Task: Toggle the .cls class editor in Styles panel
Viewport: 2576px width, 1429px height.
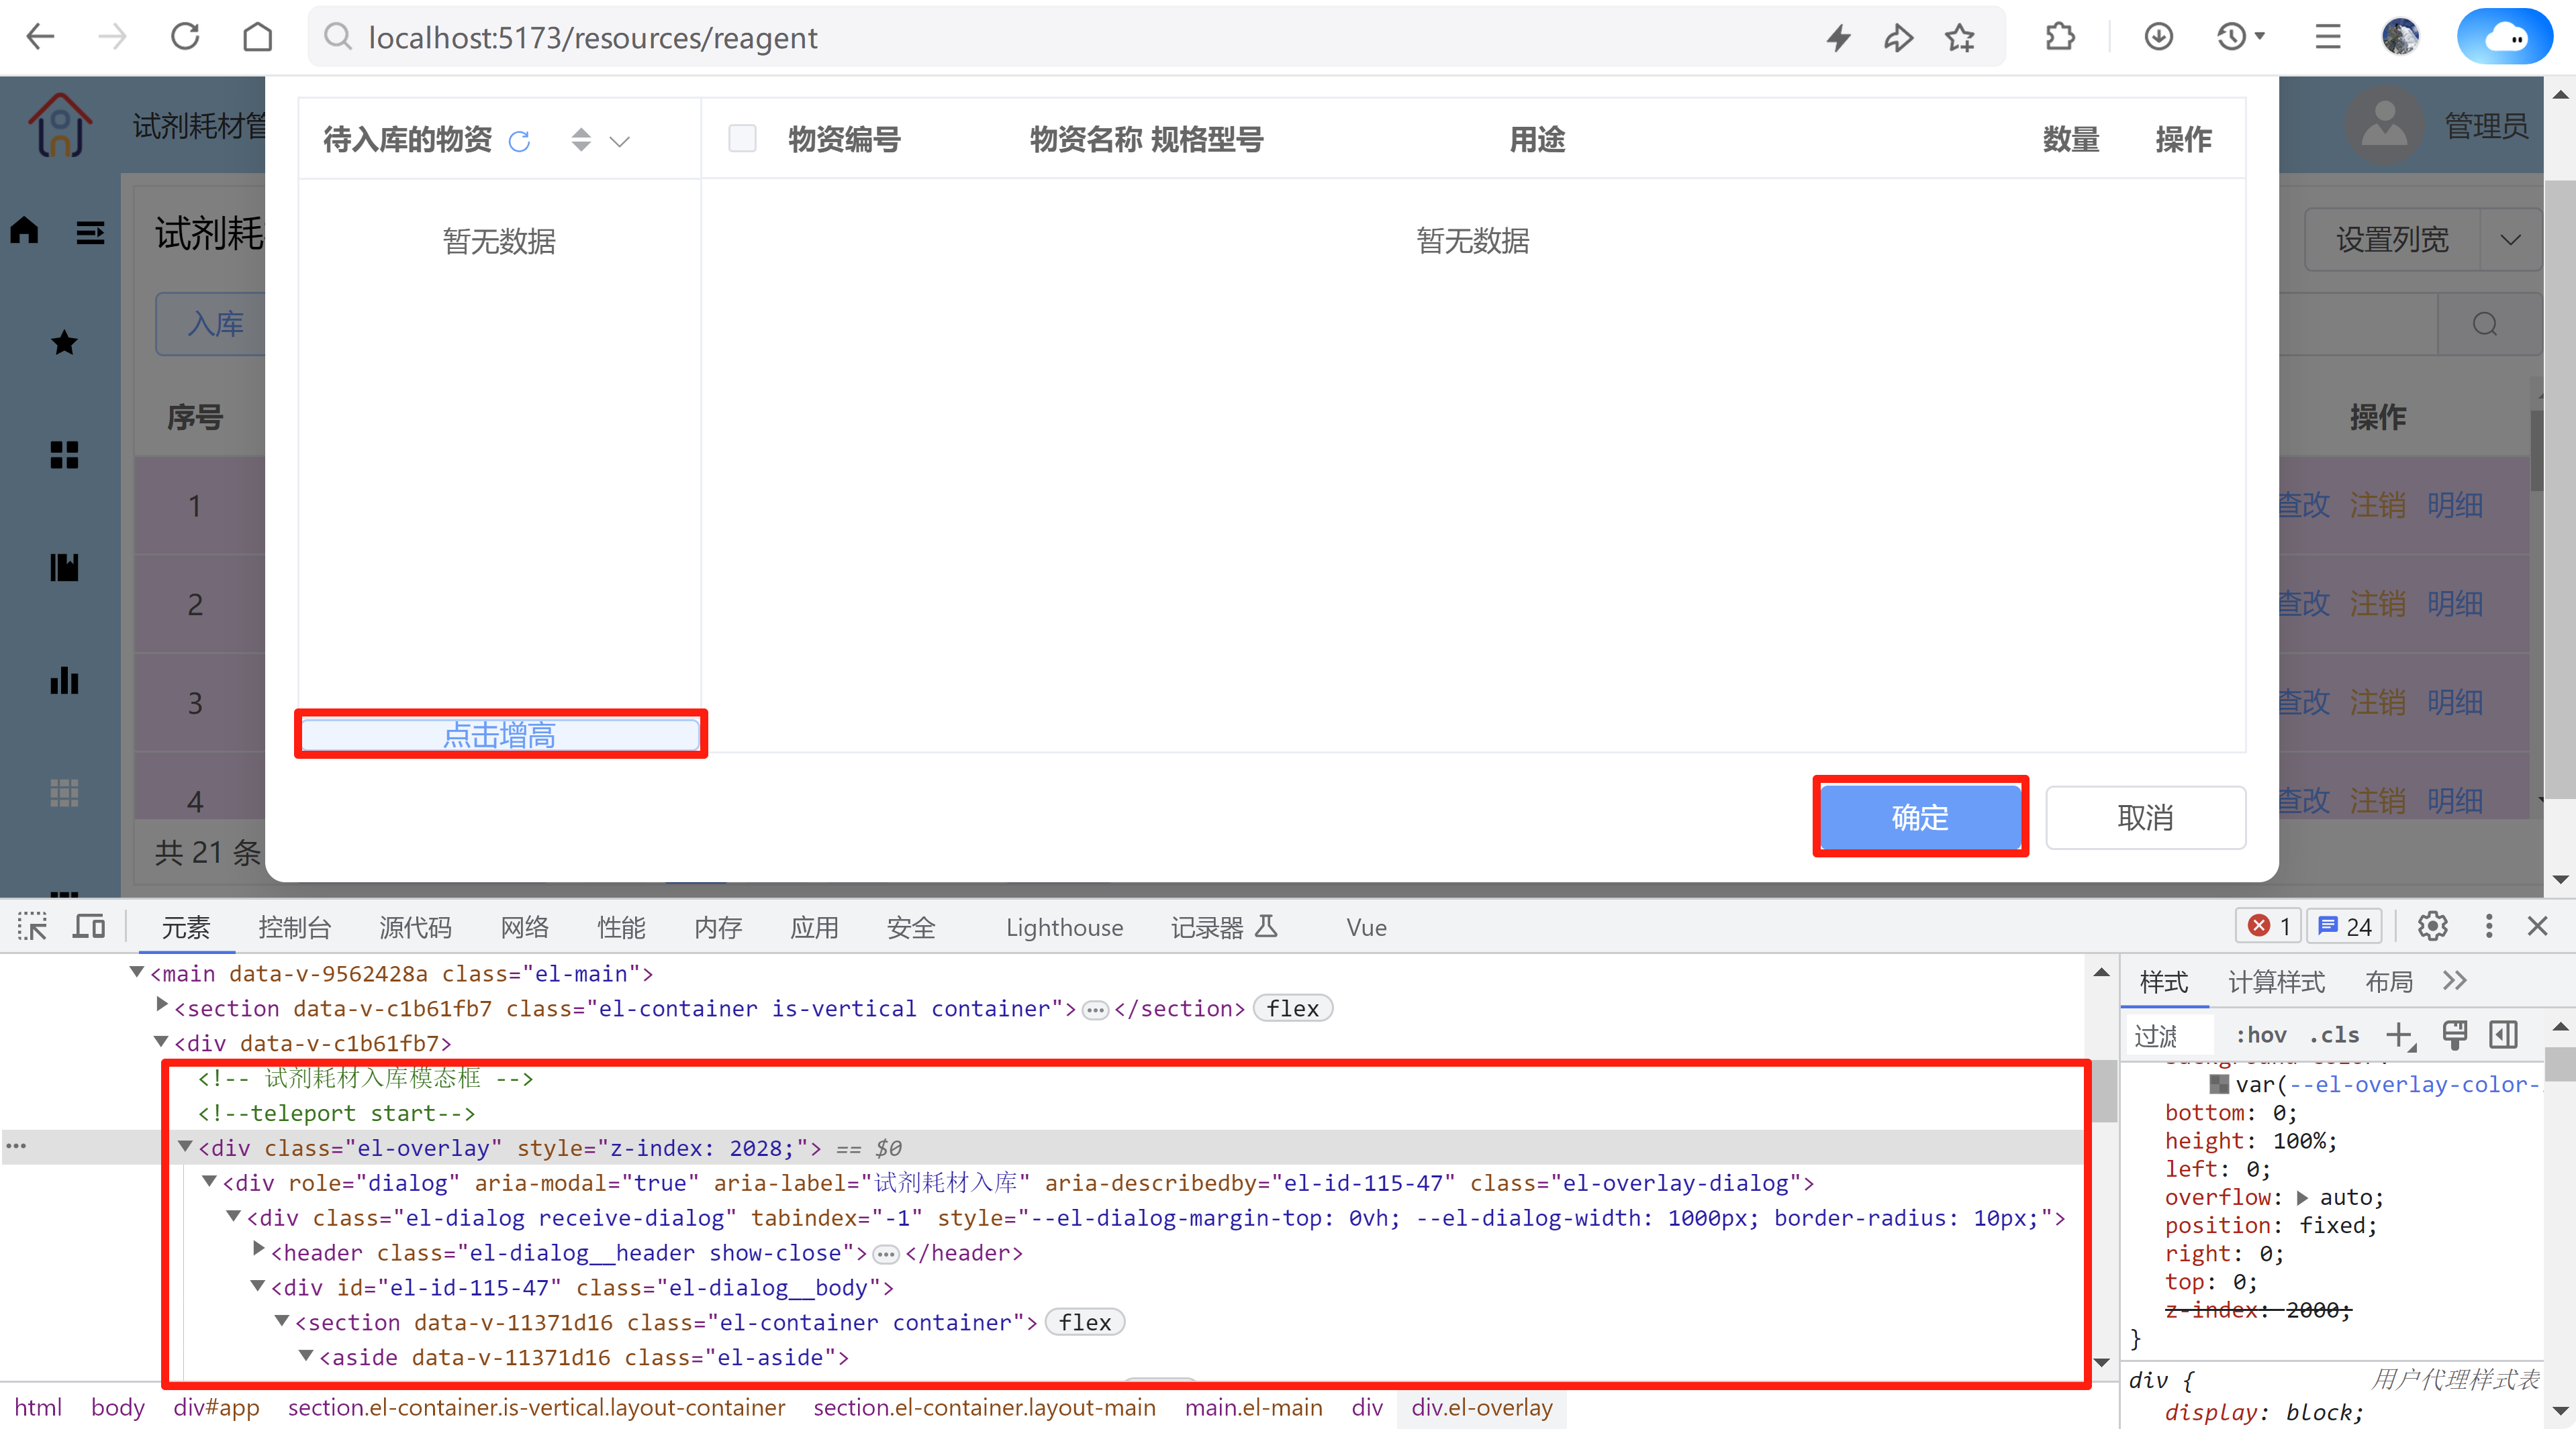Action: (2334, 1035)
